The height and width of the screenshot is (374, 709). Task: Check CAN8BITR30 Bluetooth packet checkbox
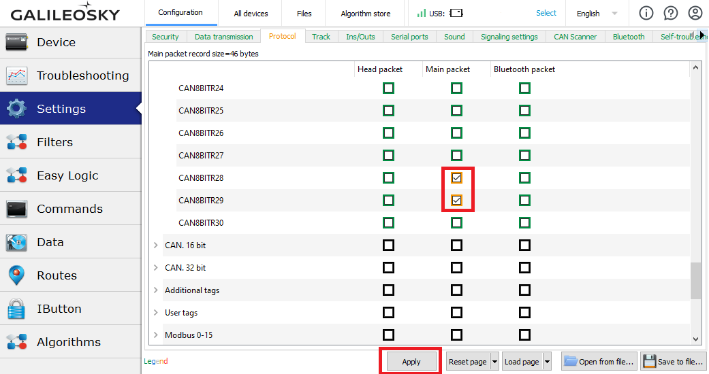tap(524, 223)
